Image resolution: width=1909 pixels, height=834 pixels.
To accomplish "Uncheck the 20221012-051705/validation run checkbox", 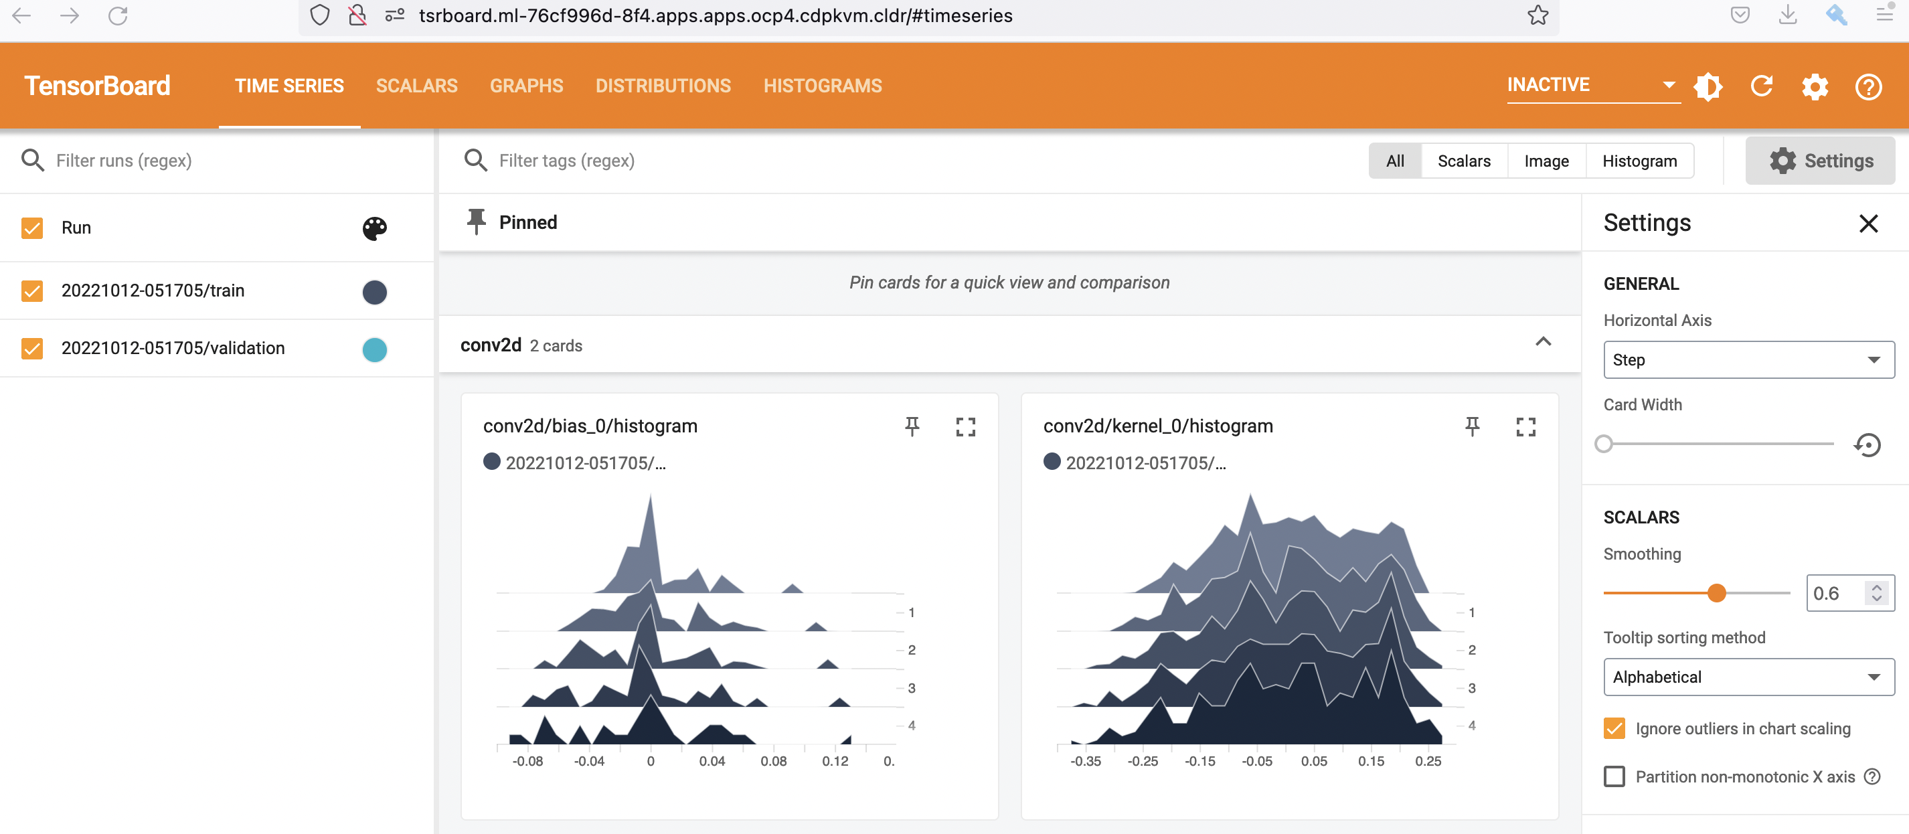I will click(32, 349).
